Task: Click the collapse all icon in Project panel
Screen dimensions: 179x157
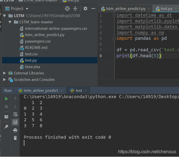Action: [x=75, y=9]
